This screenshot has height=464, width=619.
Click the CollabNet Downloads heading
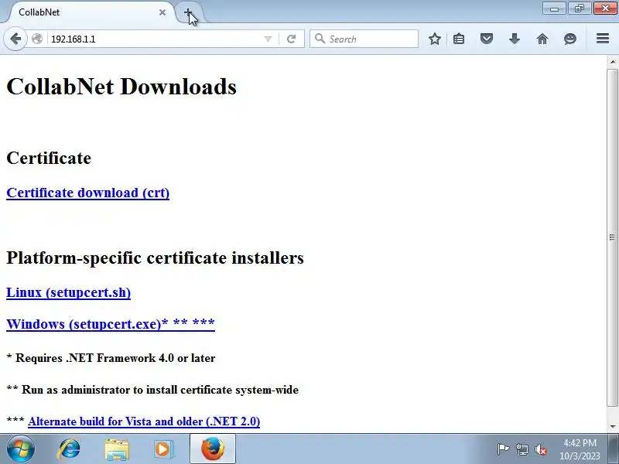121,87
